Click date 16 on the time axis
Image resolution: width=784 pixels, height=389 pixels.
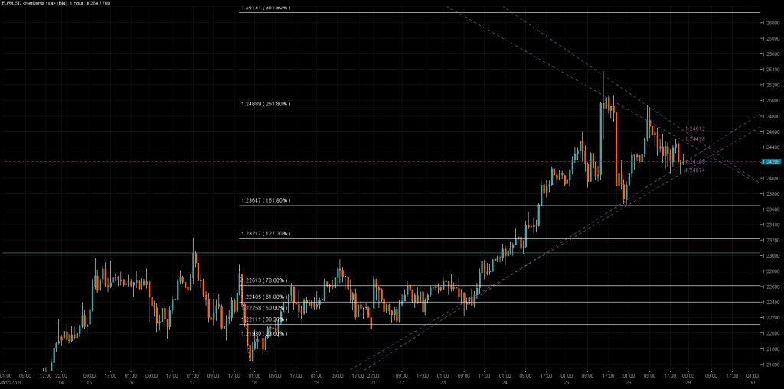(x=130, y=383)
